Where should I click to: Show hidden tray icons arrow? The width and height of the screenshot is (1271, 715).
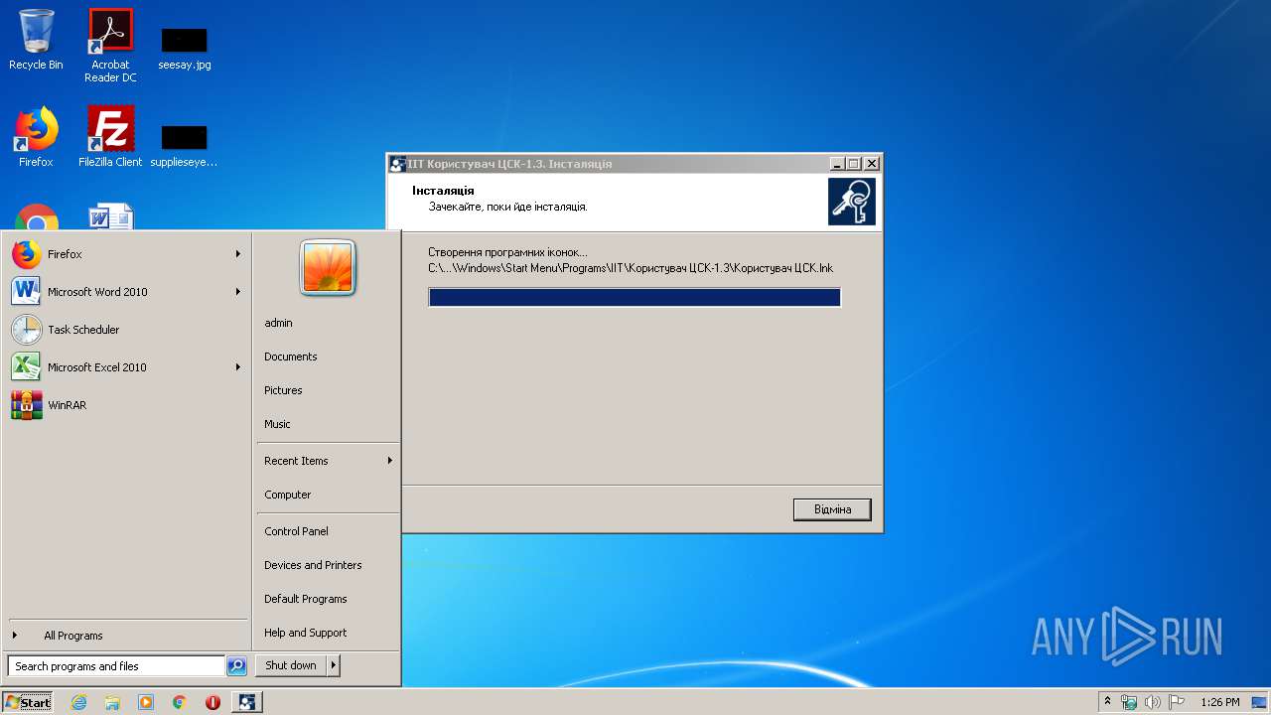[x=1107, y=702]
